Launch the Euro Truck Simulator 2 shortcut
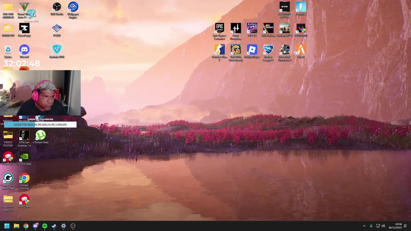411x231 pixels. 284,53
